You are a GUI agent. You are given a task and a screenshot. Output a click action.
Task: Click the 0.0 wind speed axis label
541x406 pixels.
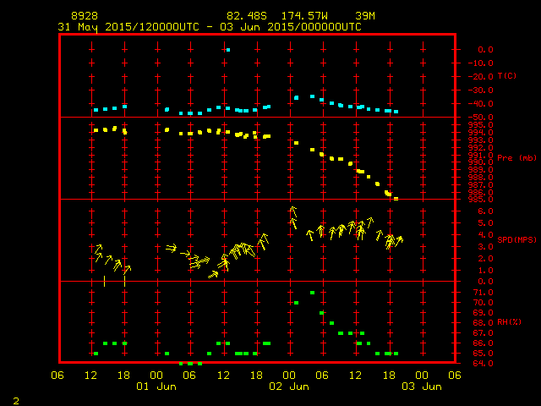485,282
